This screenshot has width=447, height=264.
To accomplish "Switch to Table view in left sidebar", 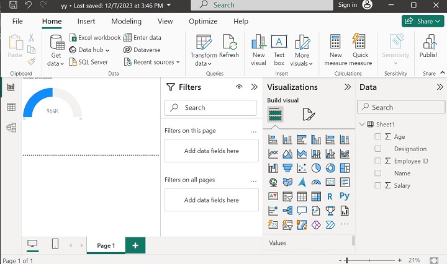I will pyautogui.click(x=11, y=107).
